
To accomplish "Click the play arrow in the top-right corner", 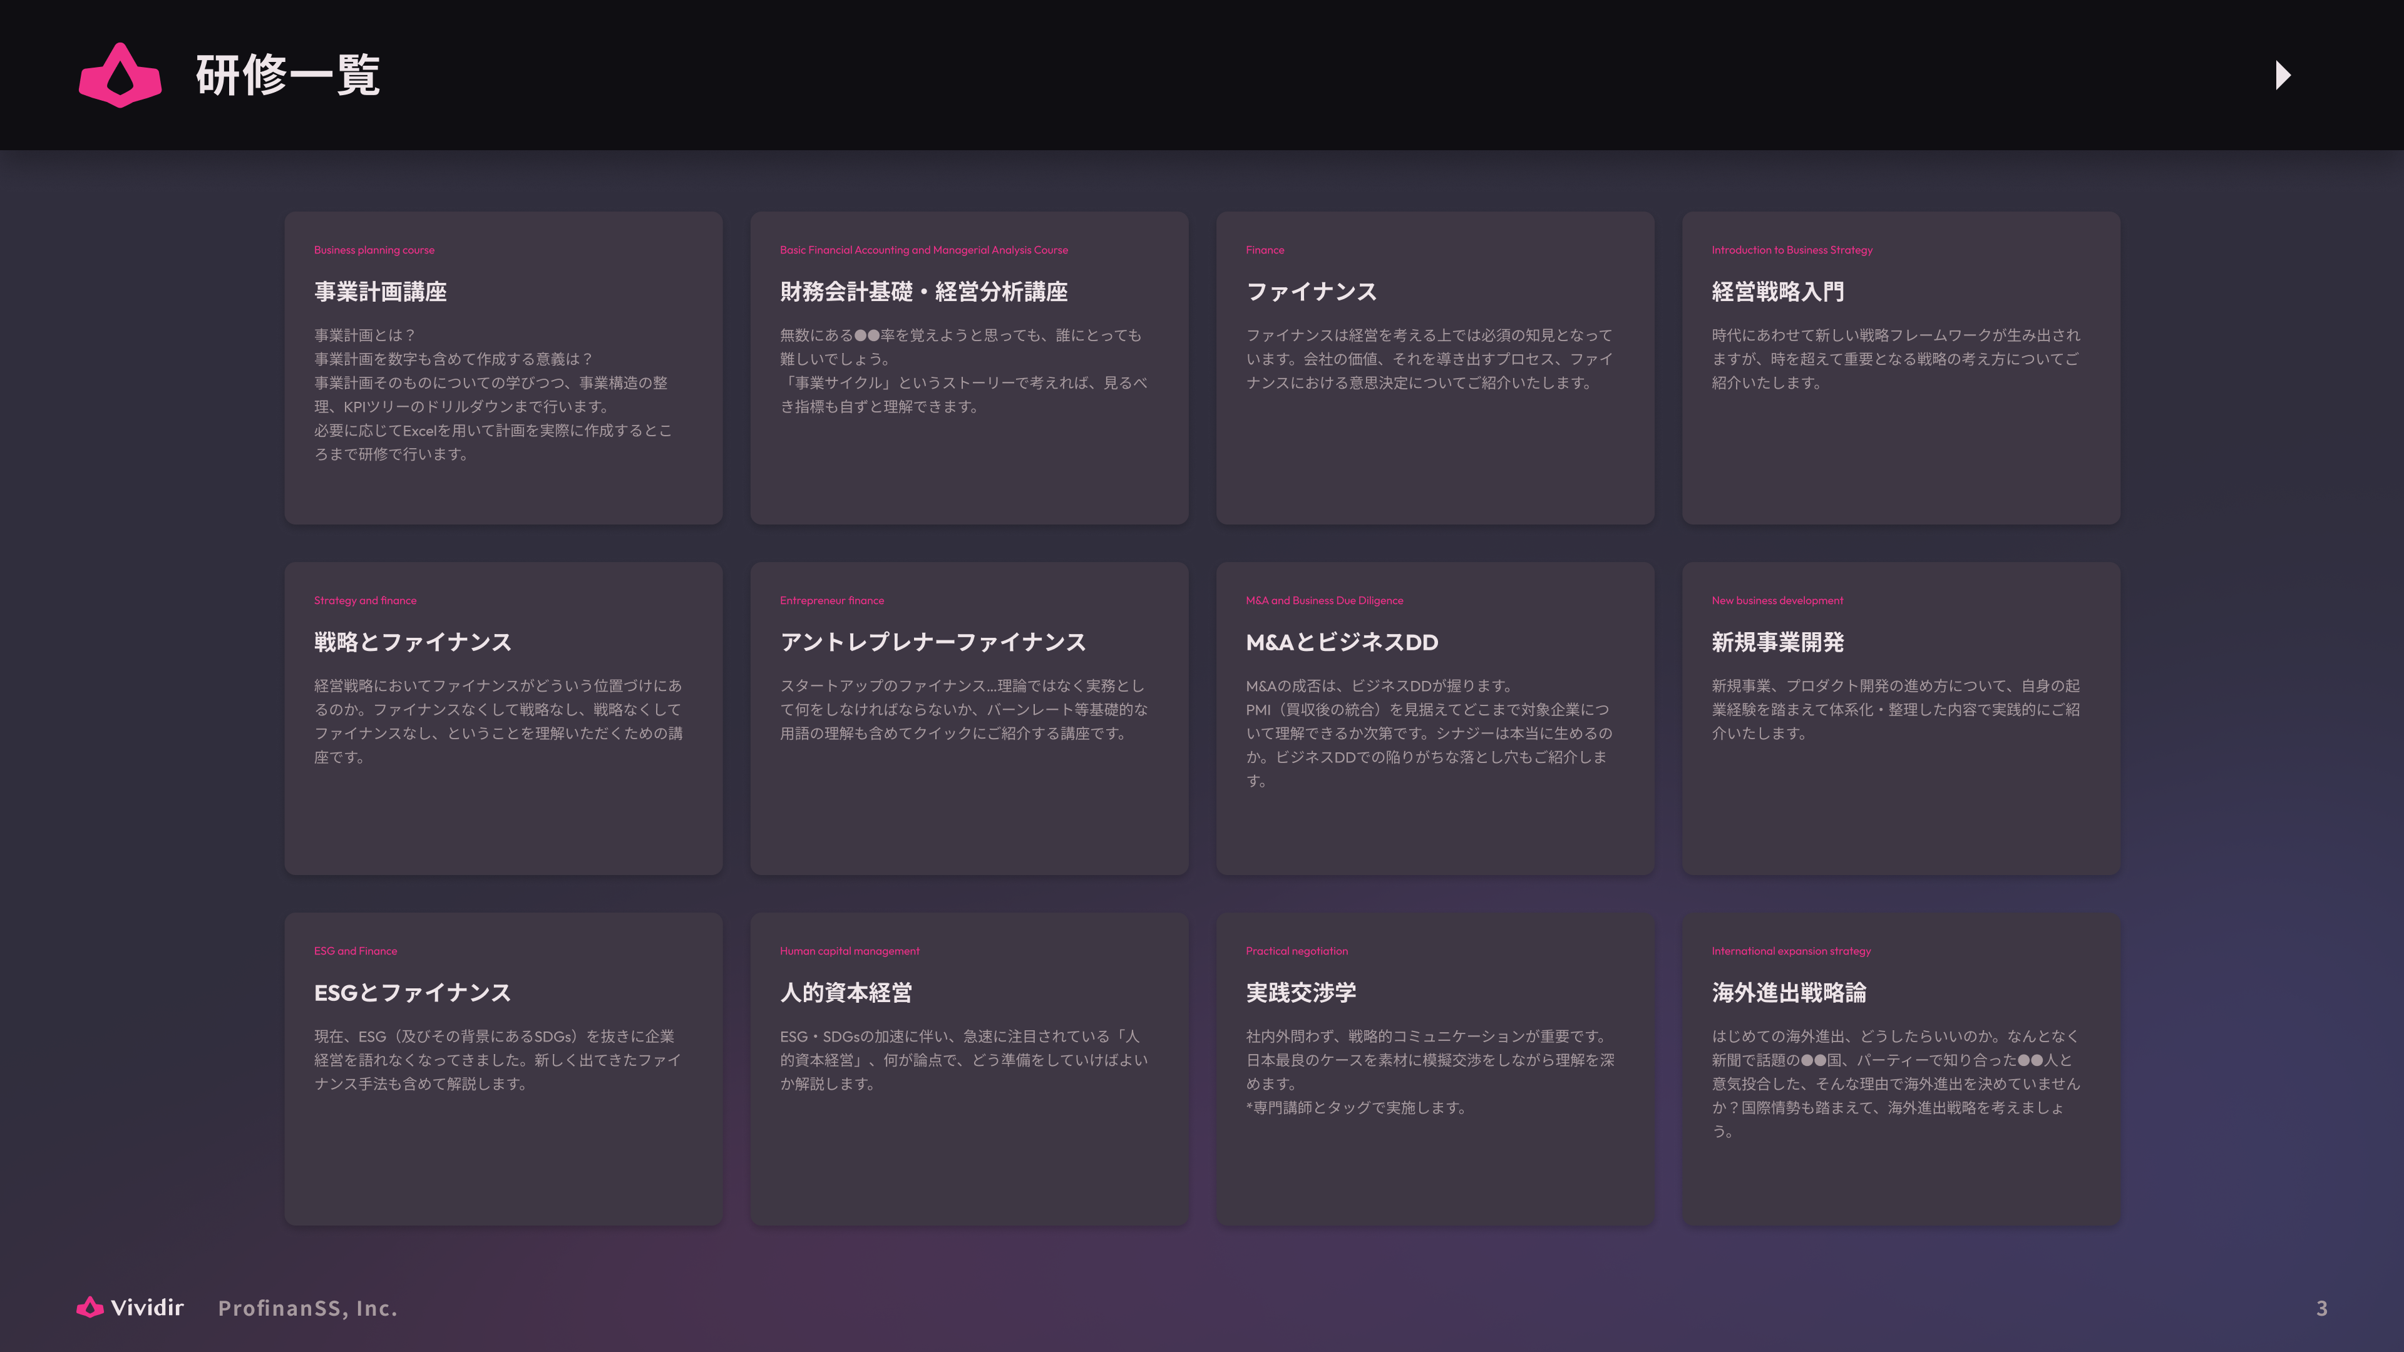I will pos(2284,74).
